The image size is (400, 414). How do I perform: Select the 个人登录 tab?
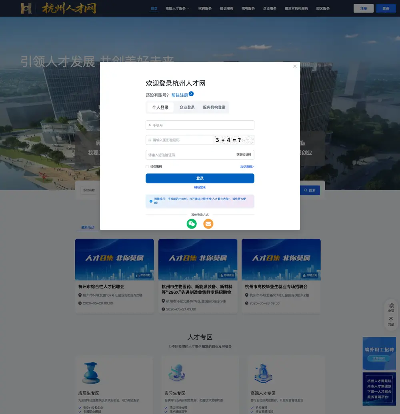pyautogui.click(x=160, y=107)
